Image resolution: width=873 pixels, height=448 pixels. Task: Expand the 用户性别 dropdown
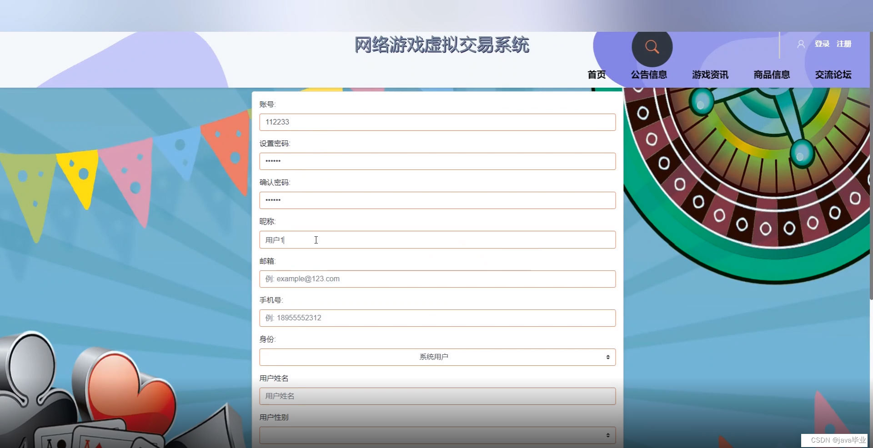[x=437, y=435]
